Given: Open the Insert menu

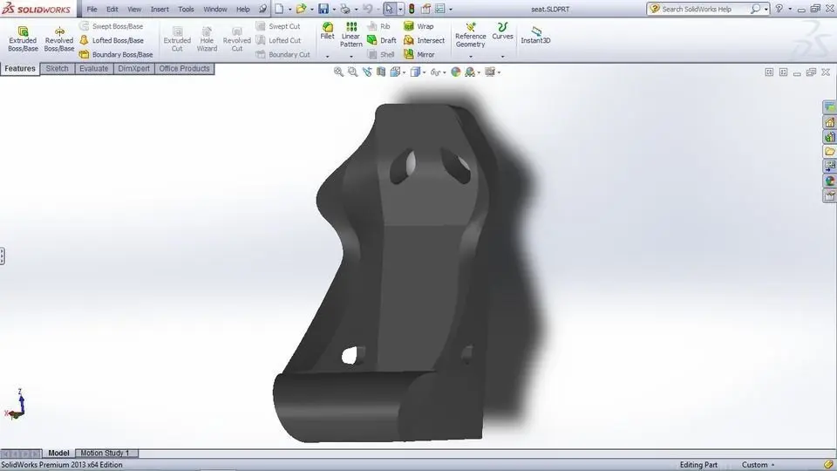Looking at the screenshot, I should pyautogui.click(x=159, y=9).
